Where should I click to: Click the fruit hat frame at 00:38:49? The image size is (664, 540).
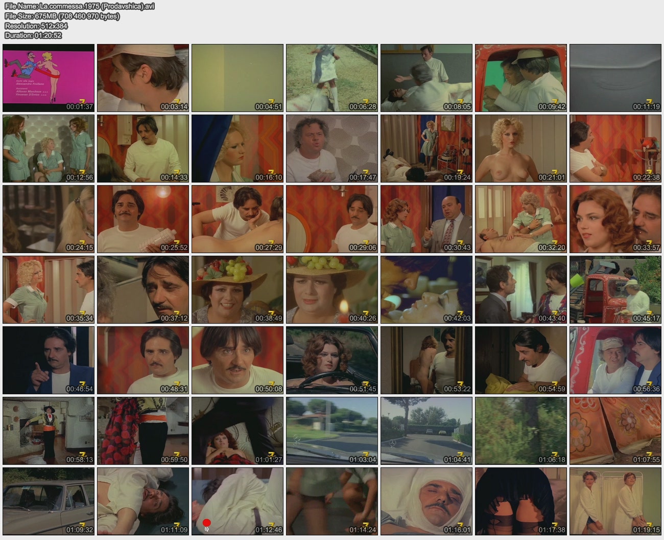[238, 289]
